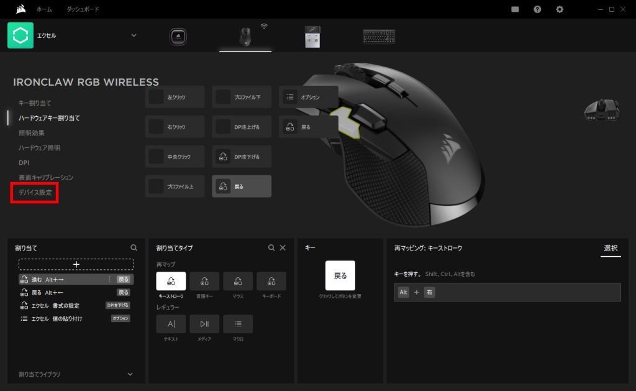Screen dimensions: 636x391
Task: Choose the キーストローク remap type icon
Action: click(x=171, y=281)
